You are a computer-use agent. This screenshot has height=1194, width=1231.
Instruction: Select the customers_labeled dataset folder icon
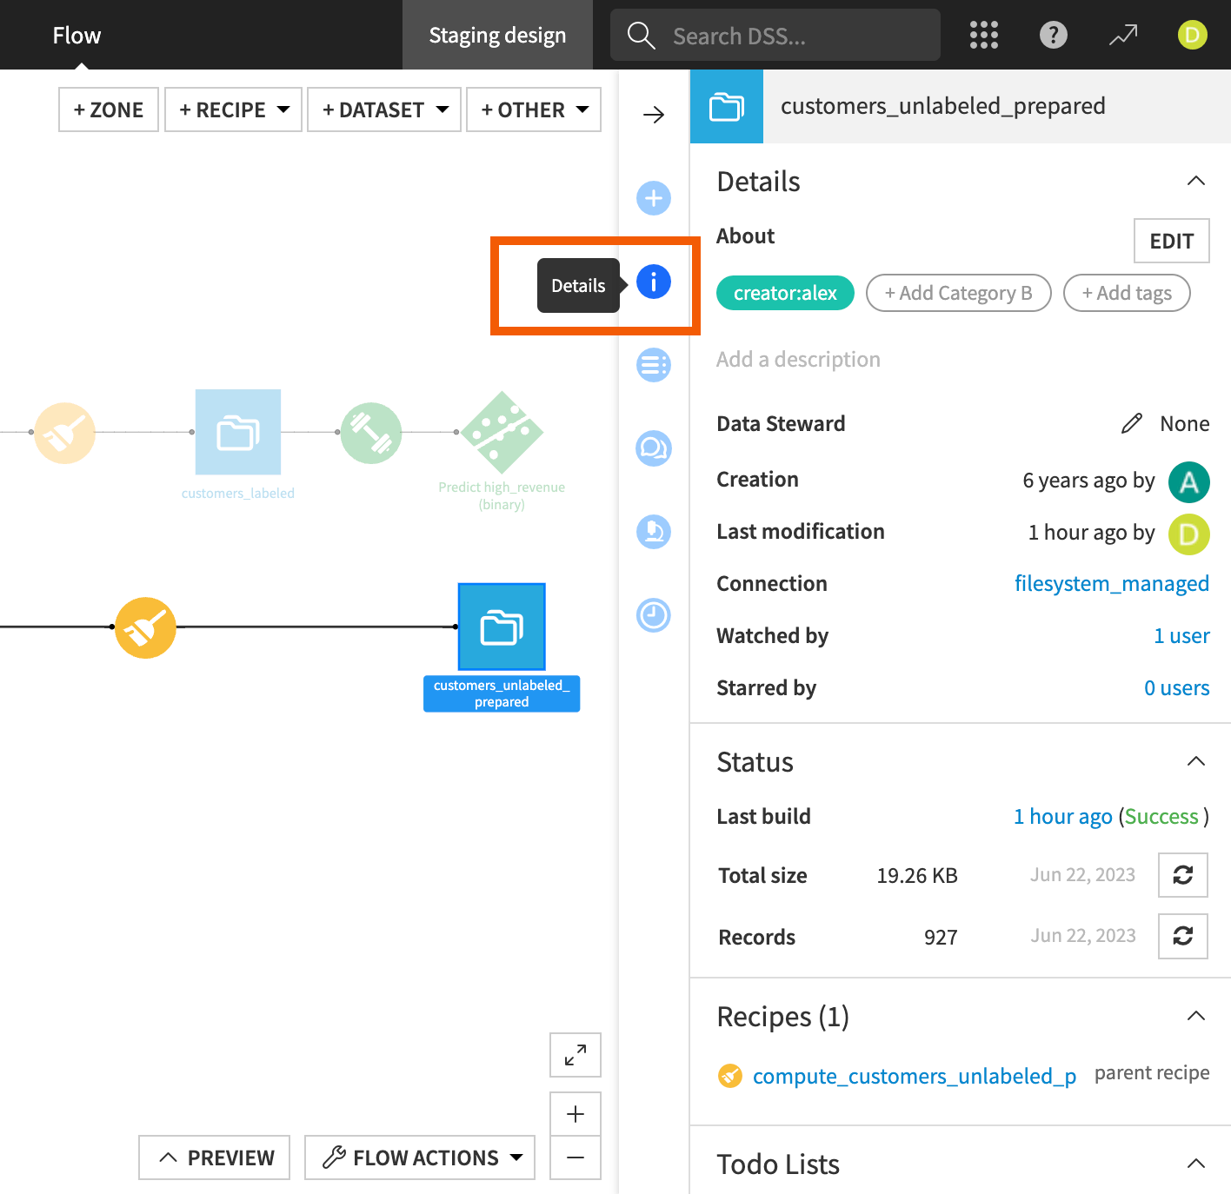coord(238,432)
